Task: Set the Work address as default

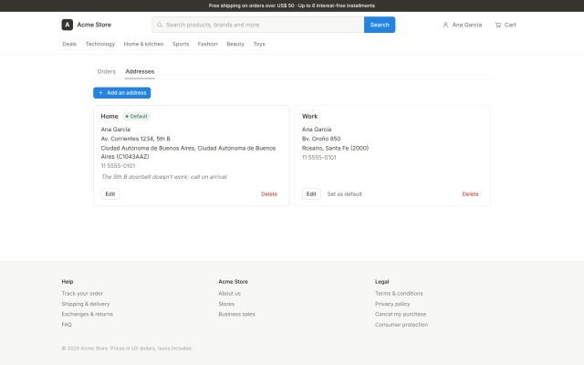Action: pyautogui.click(x=345, y=194)
